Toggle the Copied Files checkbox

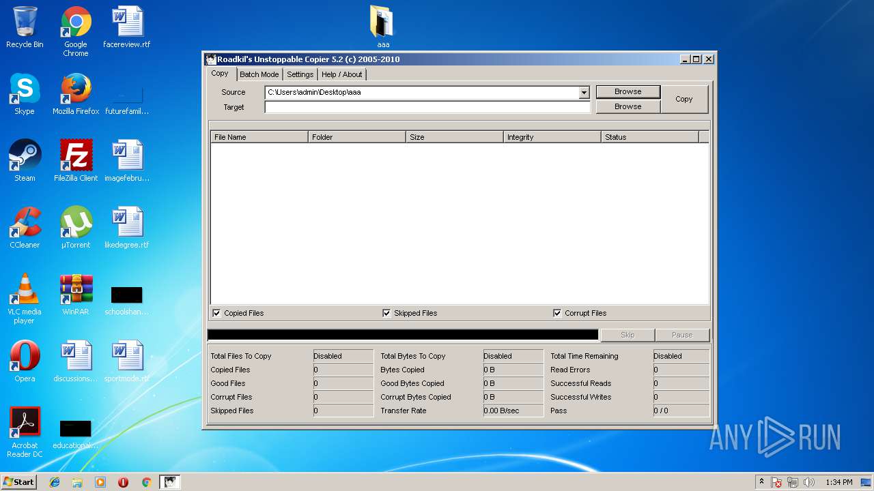click(x=216, y=313)
